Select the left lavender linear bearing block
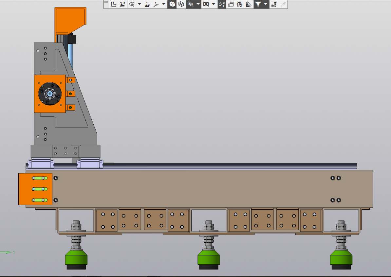391x277 pixels. pos(41,164)
